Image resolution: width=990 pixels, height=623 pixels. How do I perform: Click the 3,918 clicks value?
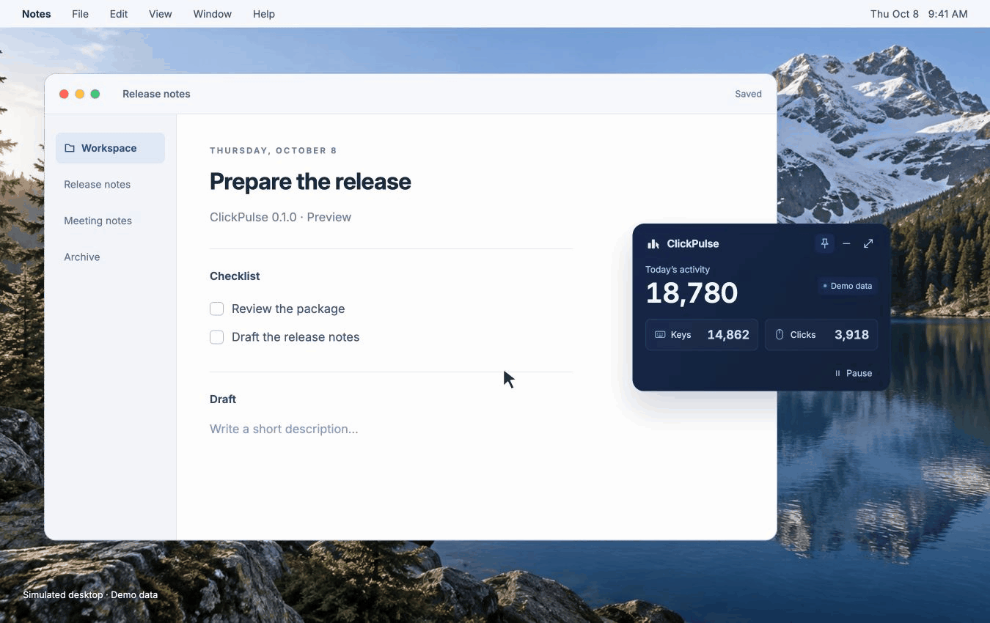(x=851, y=335)
